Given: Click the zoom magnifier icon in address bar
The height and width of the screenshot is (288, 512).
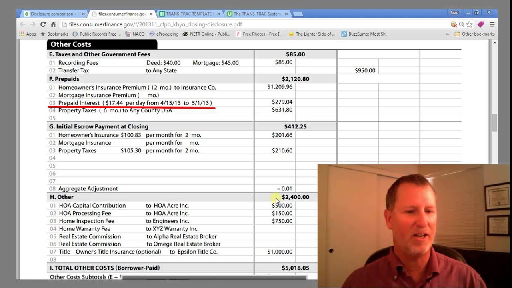Looking at the screenshot, I should pos(462,24).
